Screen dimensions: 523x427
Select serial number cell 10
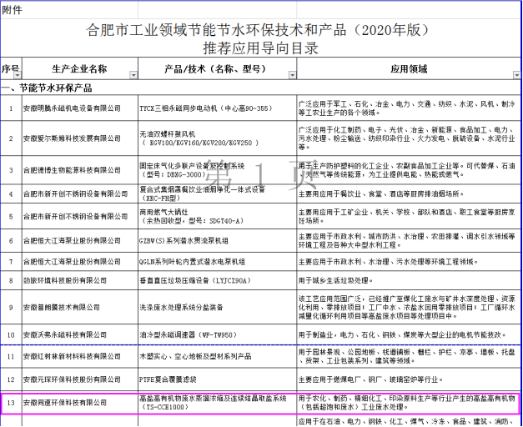coord(11,334)
